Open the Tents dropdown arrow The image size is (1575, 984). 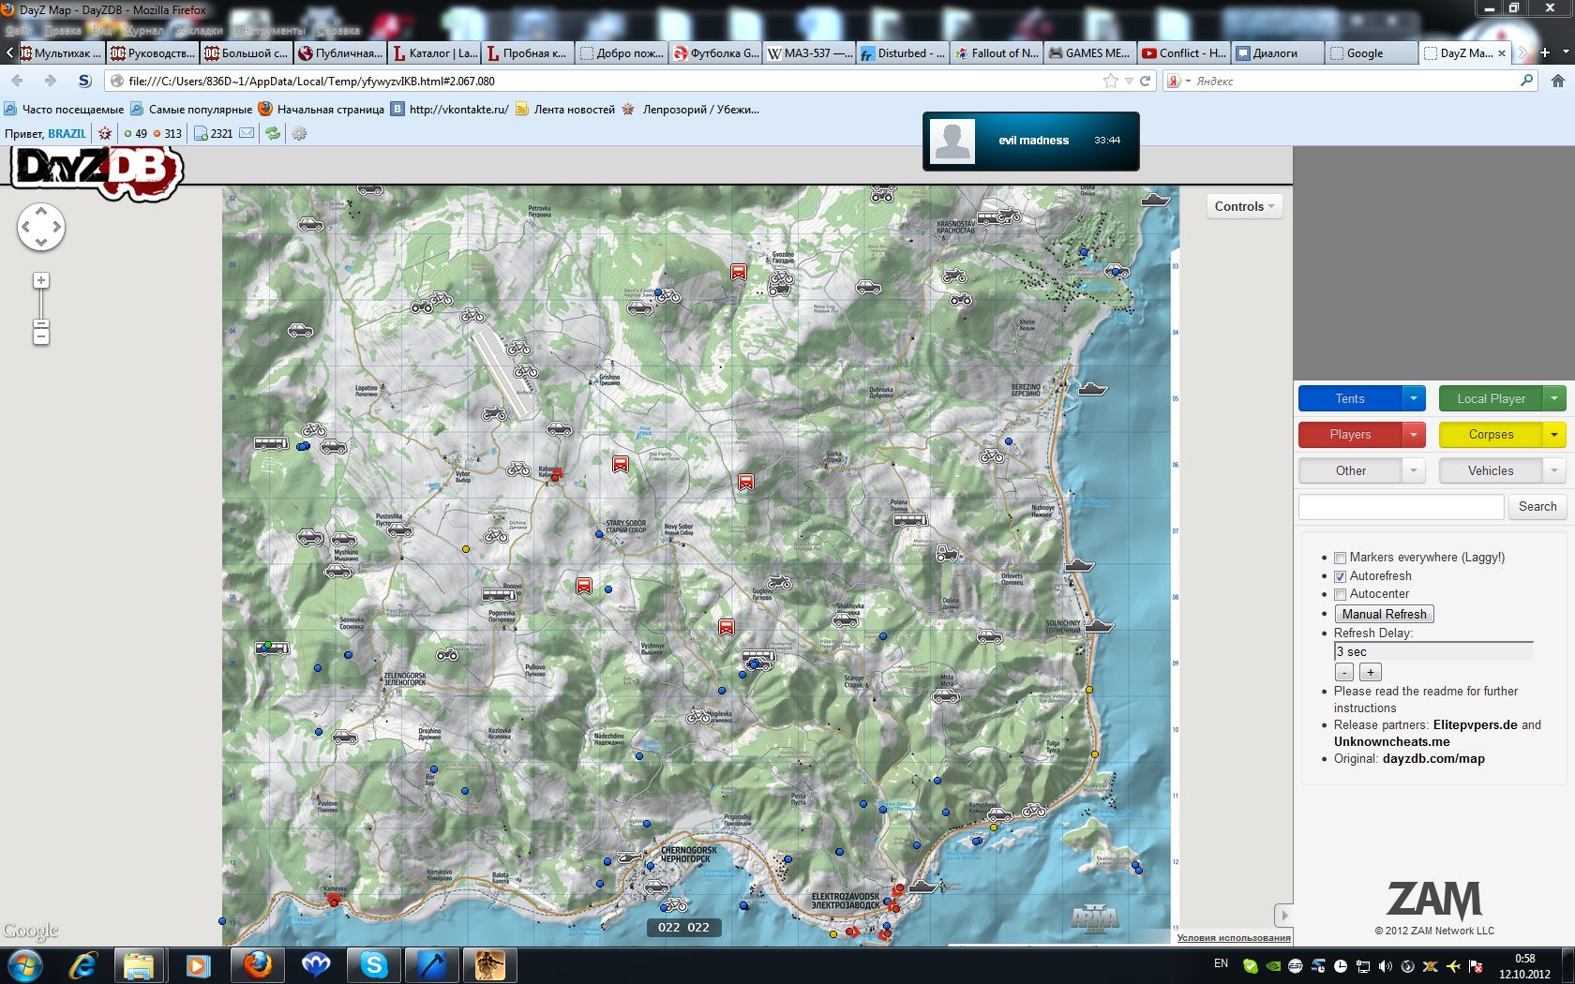click(x=1414, y=398)
